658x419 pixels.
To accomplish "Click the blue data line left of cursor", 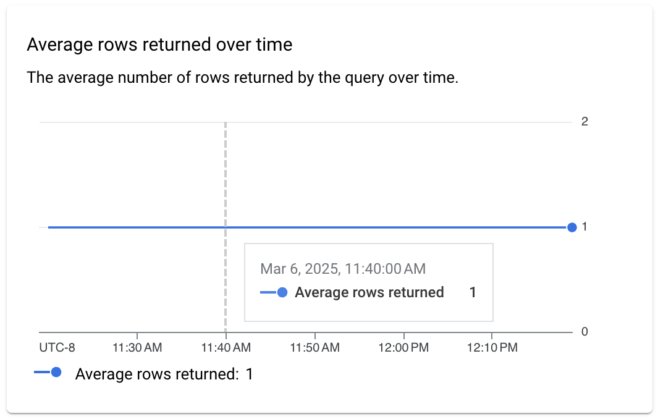I will click(x=136, y=227).
